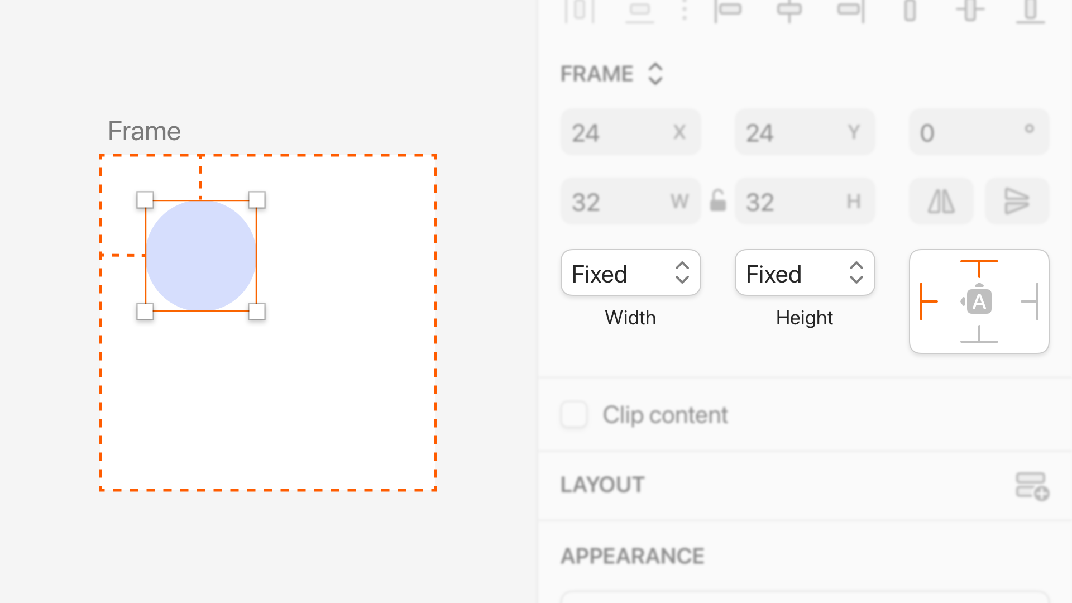This screenshot has height=603, width=1072.
Task: Open the alignment more options menu
Action: 685,11
